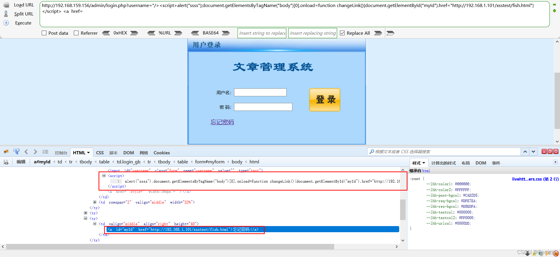This screenshot has height=257, width=560.
Task: Click the %URL decode left arrow
Action: tap(151, 33)
